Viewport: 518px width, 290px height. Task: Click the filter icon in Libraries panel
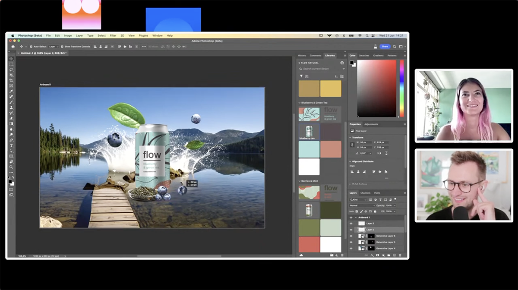click(x=301, y=76)
